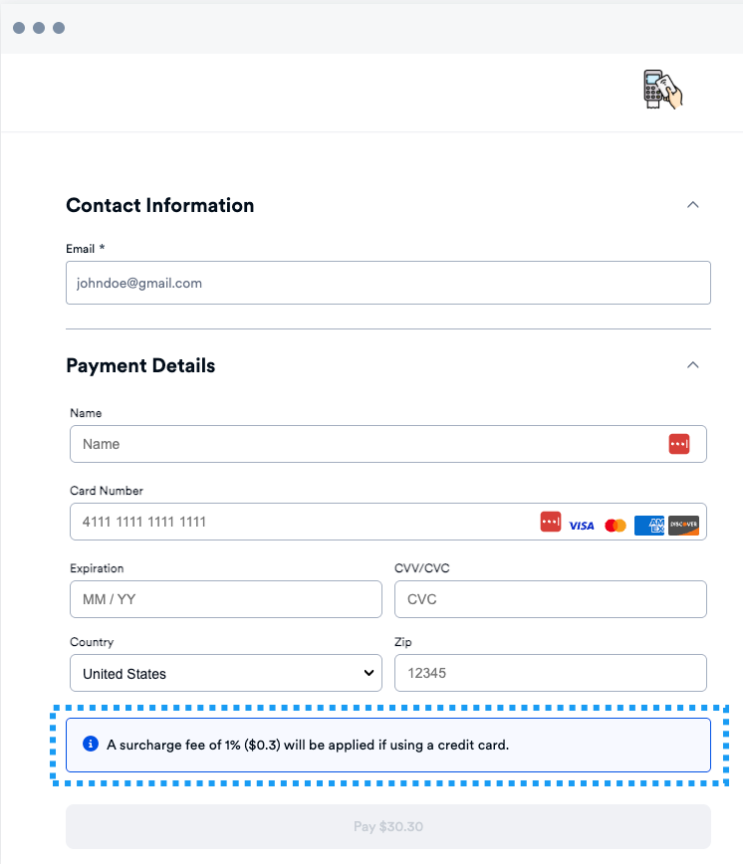
Task: Click the American Express logo
Action: tap(649, 525)
